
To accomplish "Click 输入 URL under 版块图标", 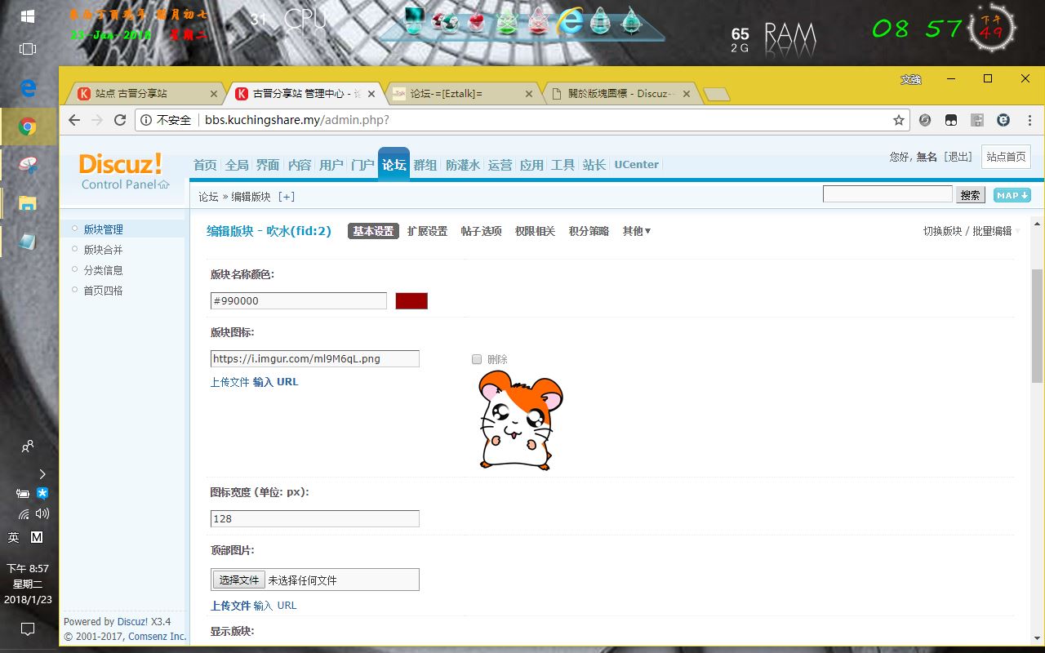I will [276, 382].
